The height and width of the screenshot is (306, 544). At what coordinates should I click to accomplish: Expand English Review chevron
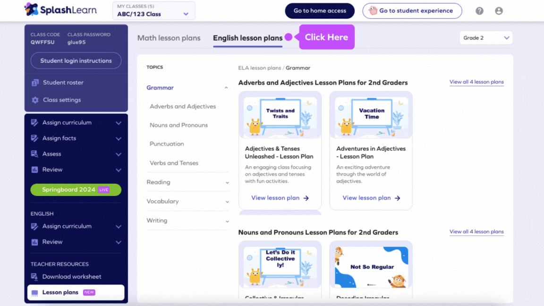(119, 242)
